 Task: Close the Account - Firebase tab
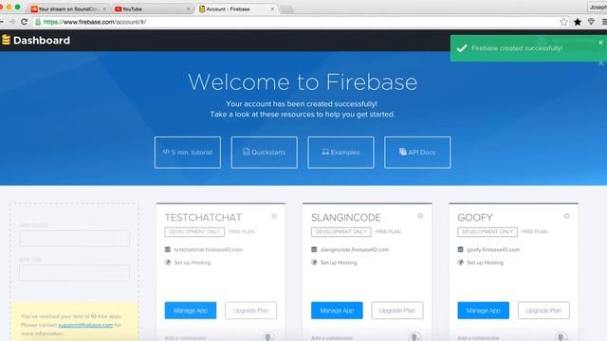click(x=272, y=9)
